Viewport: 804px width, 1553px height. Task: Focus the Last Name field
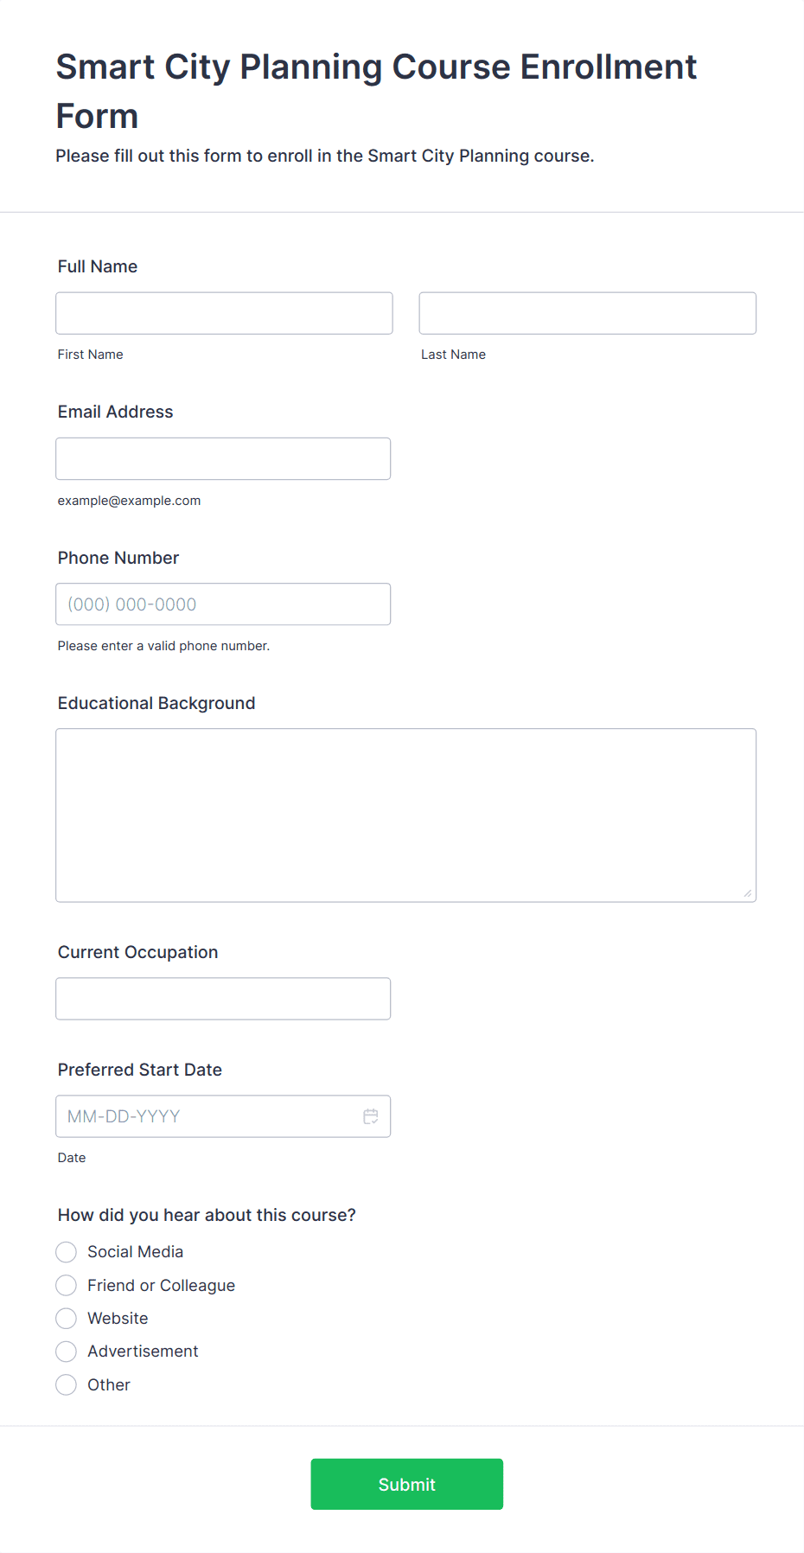[x=588, y=313]
